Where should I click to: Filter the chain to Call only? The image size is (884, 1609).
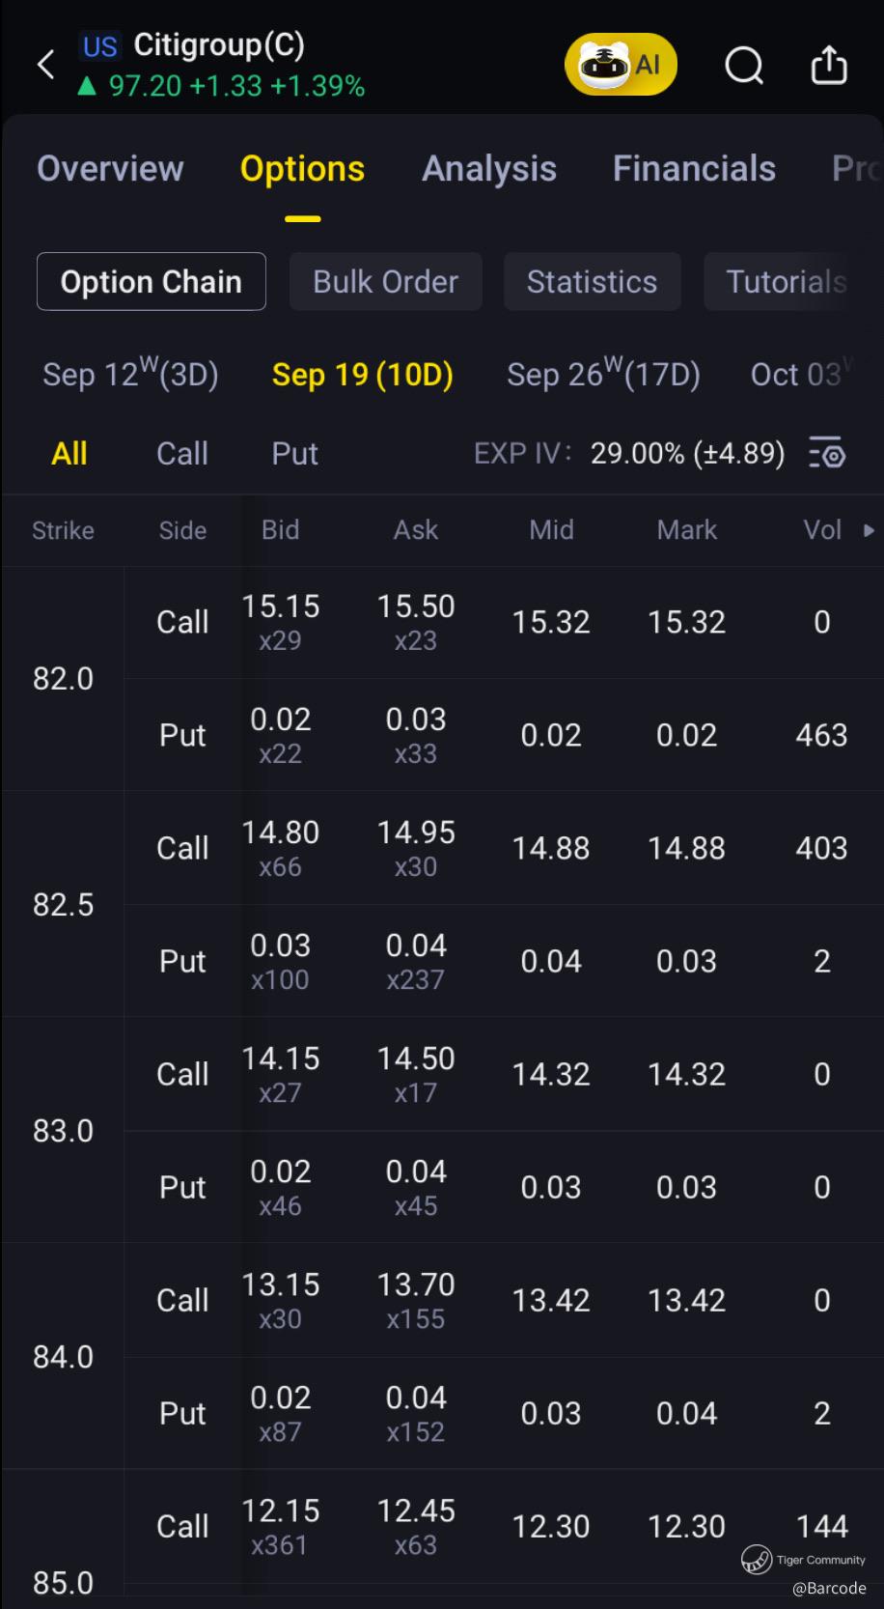point(182,453)
